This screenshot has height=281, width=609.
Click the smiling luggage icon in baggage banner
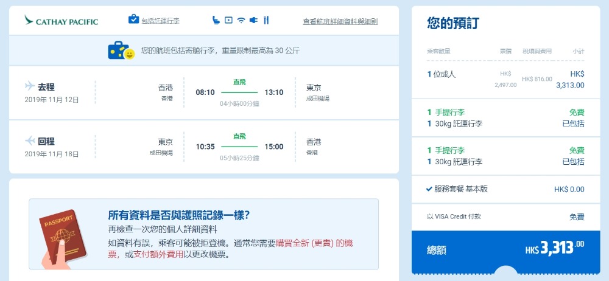[121, 51]
